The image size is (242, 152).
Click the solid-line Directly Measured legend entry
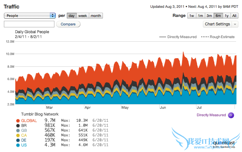178,37
